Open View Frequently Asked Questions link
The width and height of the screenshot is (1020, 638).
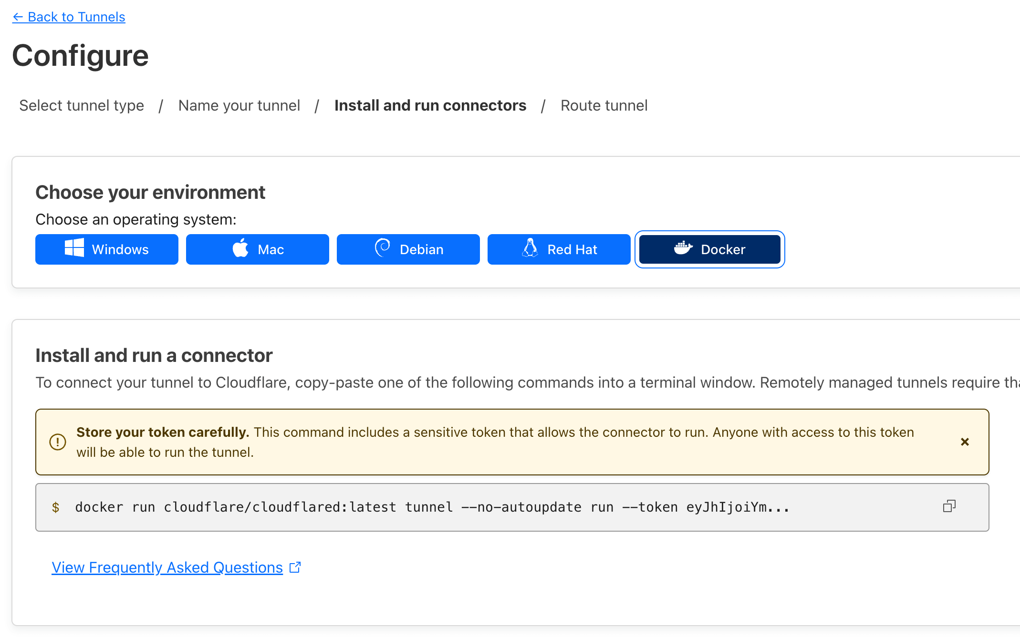(167, 567)
